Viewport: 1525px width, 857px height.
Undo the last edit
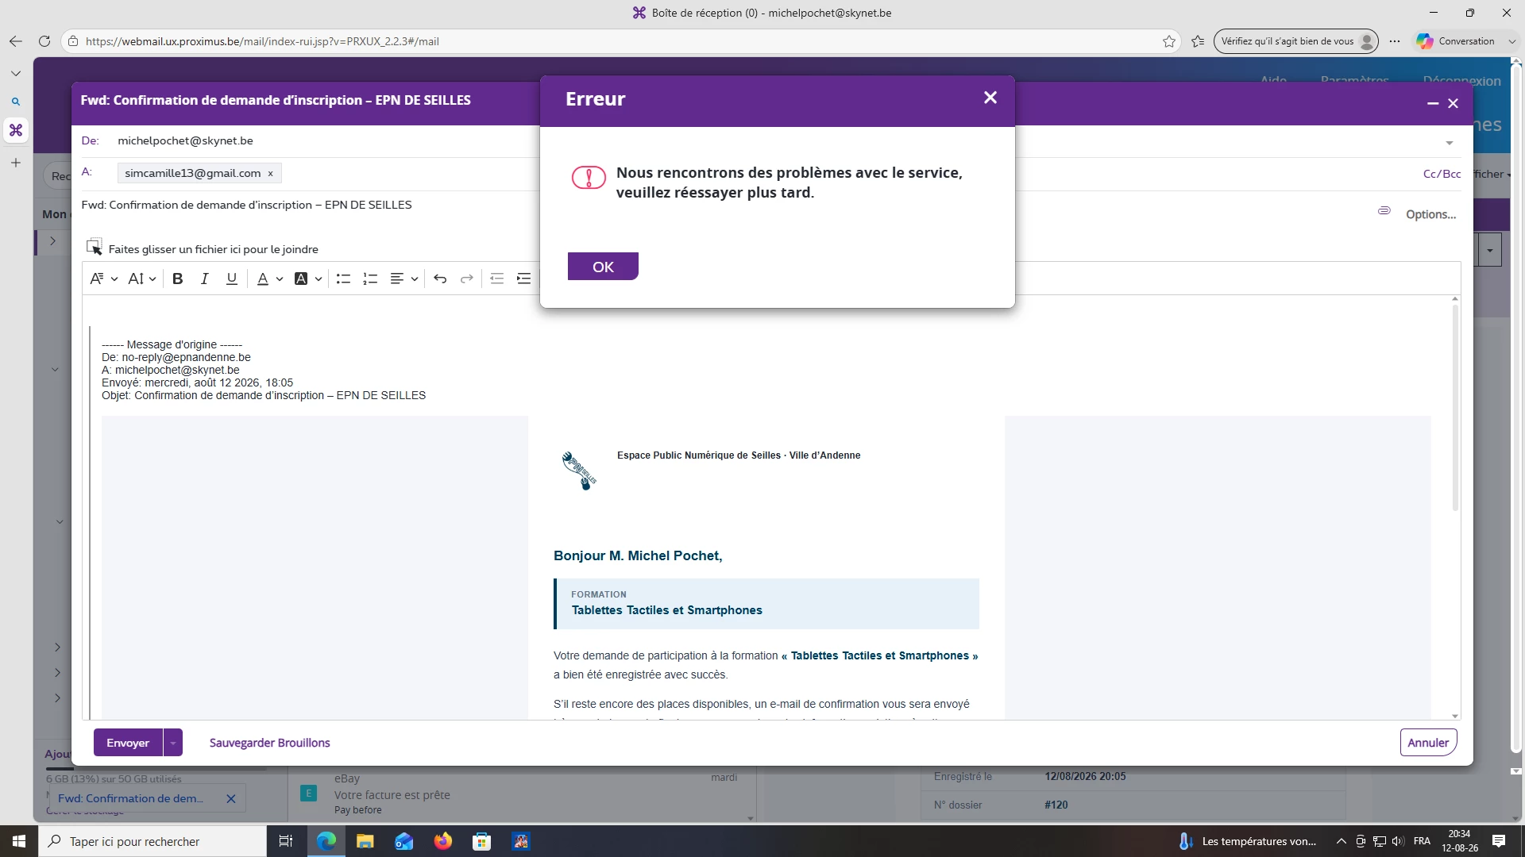coord(440,279)
